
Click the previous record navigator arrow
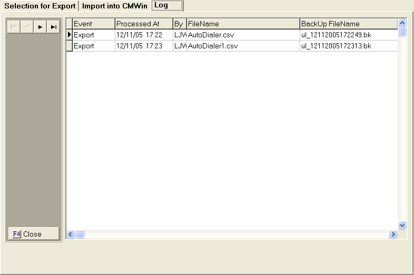[27, 27]
